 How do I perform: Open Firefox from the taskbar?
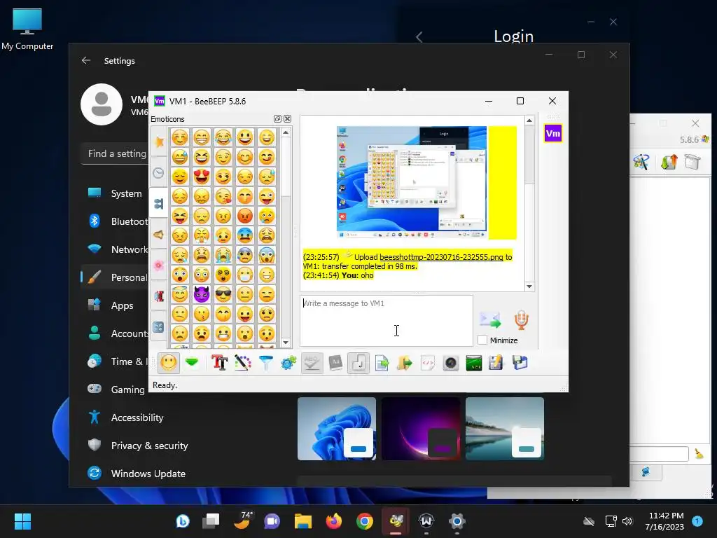334,521
